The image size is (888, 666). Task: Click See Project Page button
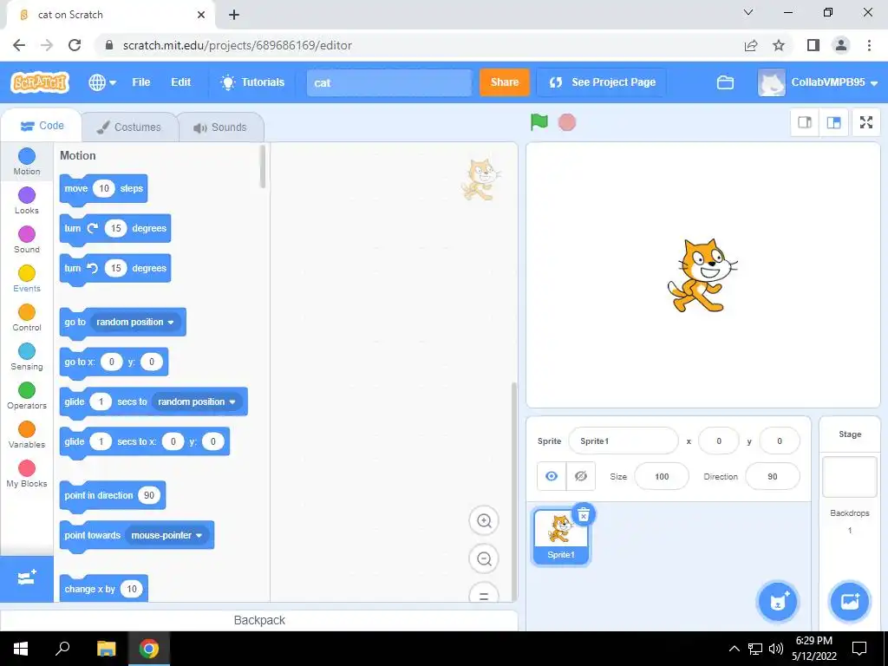click(x=602, y=82)
